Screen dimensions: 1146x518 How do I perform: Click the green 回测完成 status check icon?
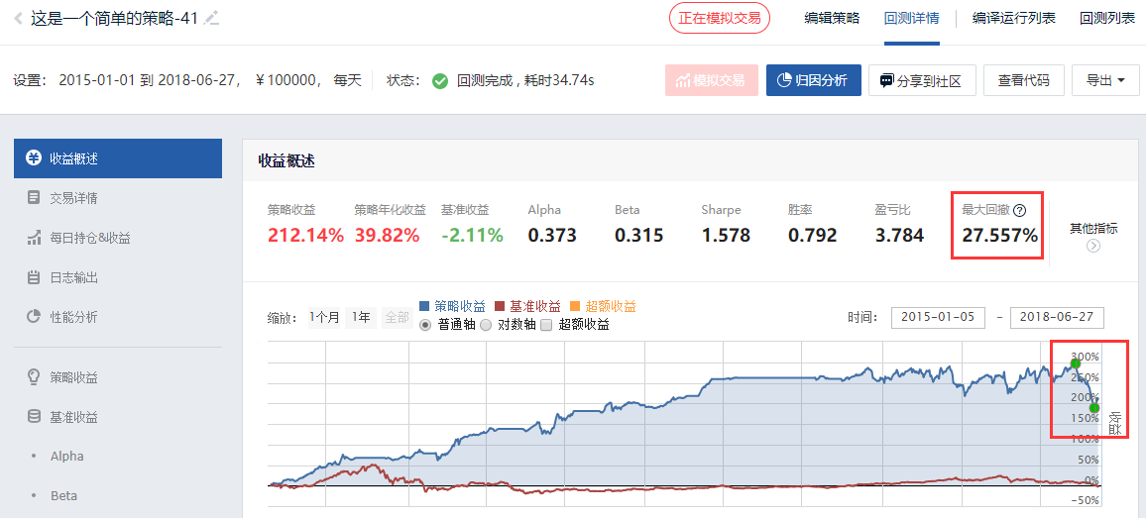[x=440, y=80]
